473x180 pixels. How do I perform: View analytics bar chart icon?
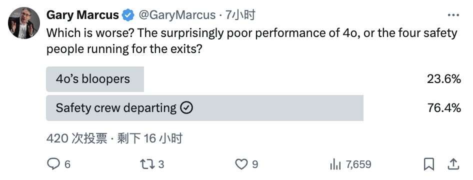click(335, 164)
